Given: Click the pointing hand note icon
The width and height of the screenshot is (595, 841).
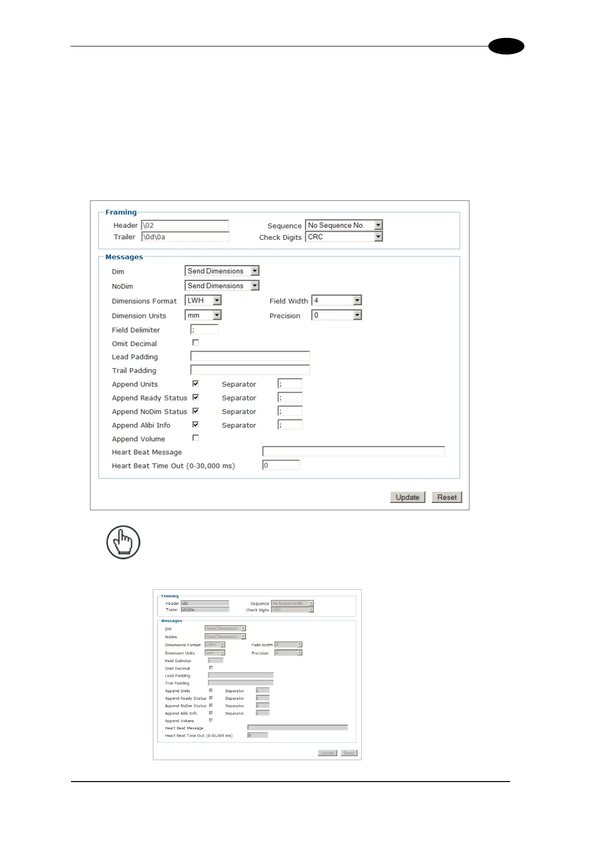Looking at the screenshot, I should 123,542.
